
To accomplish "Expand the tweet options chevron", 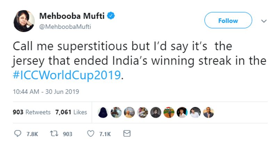I will click(x=263, y=21).
